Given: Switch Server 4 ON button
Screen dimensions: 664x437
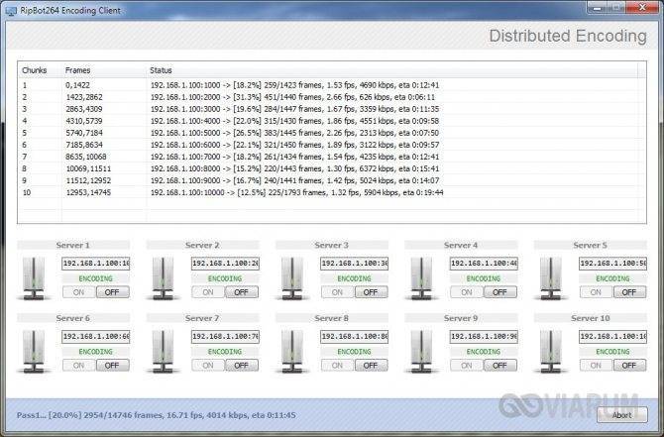Looking at the screenshot, I should (x=466, y=292).
